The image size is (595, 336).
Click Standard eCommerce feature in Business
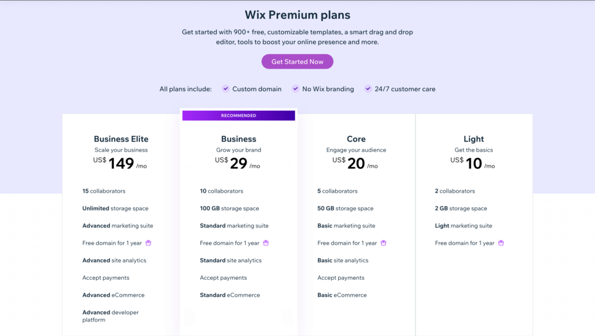(x=230, y=295)
